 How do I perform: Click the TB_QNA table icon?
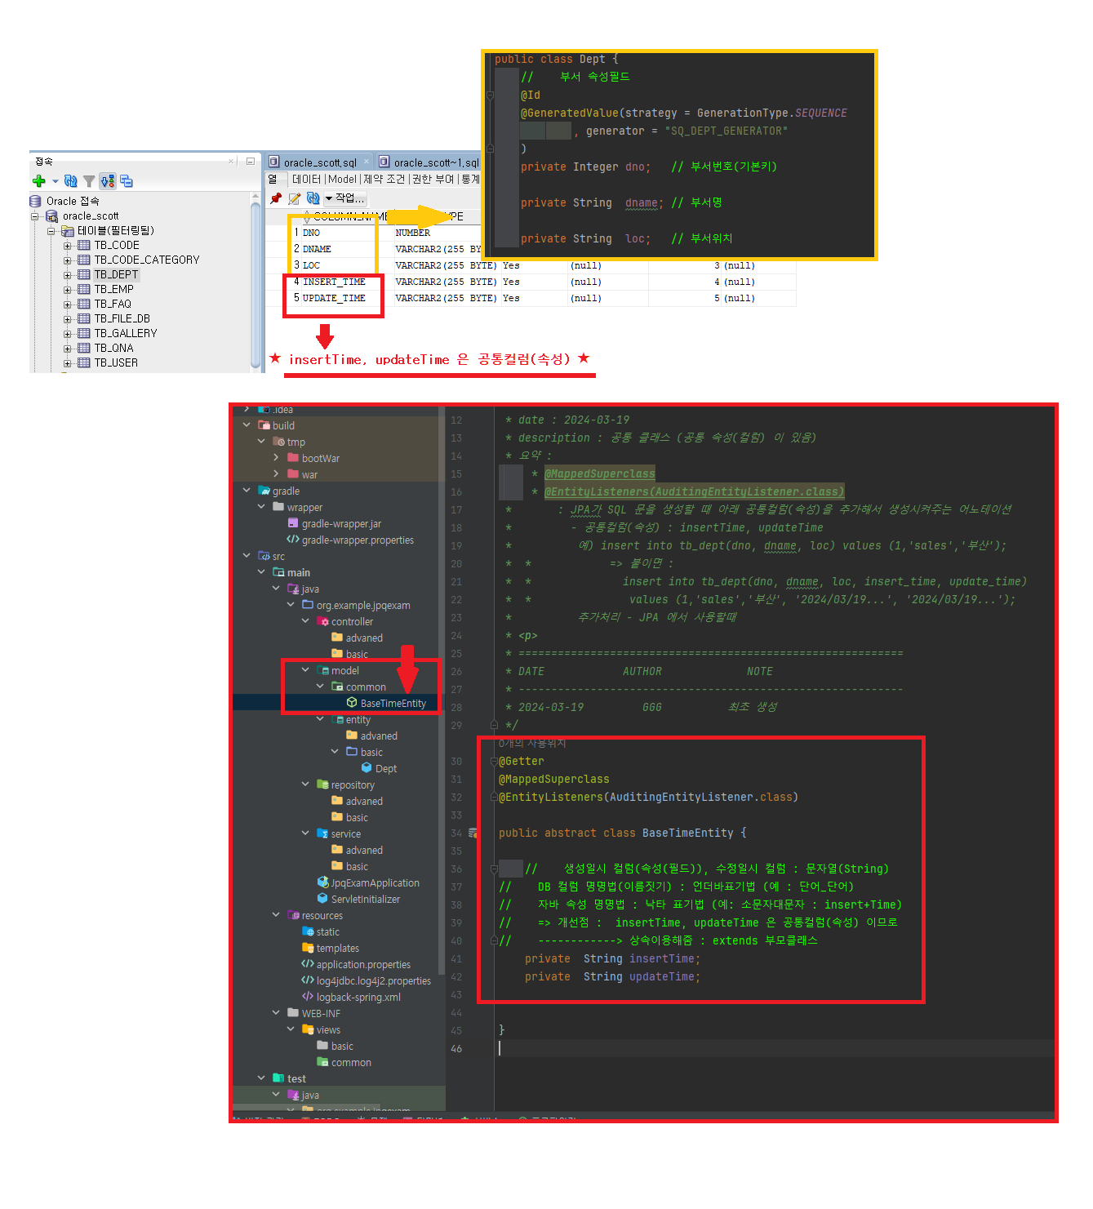tap(83, 348)
